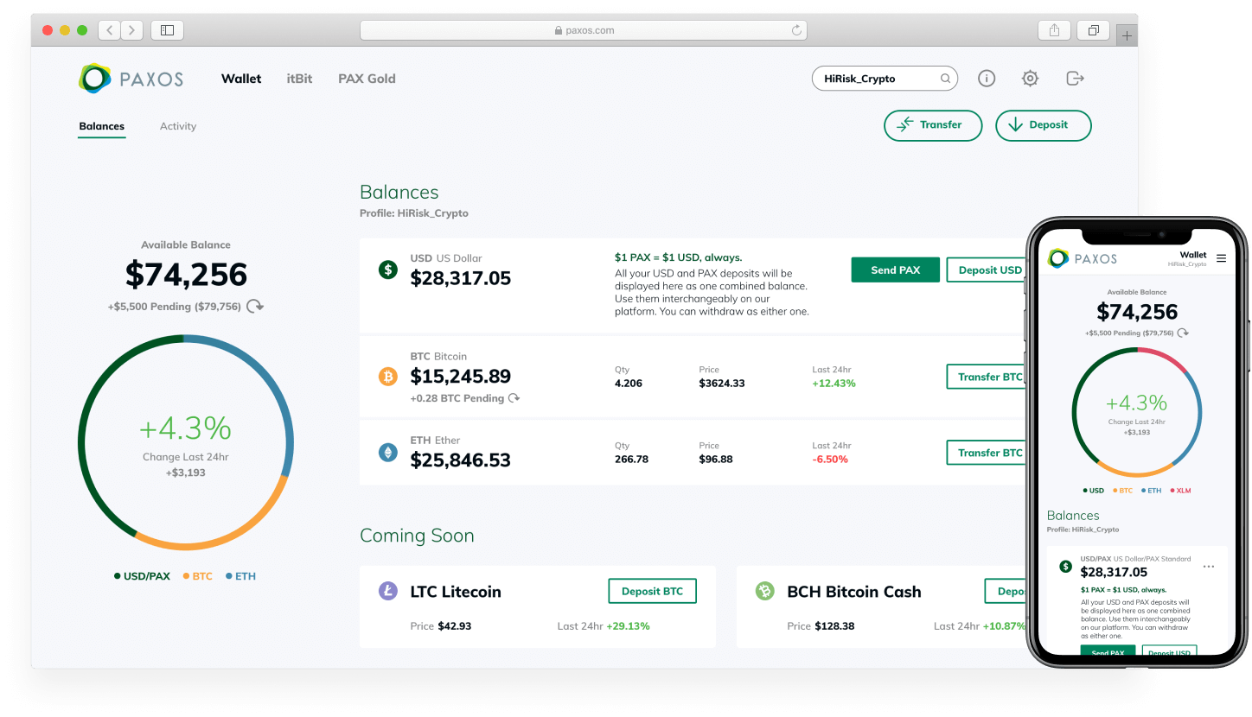1252x717 pixels.
Task: Tap the refresh icon beside pending on the phone
Action: click(1184, 333)
